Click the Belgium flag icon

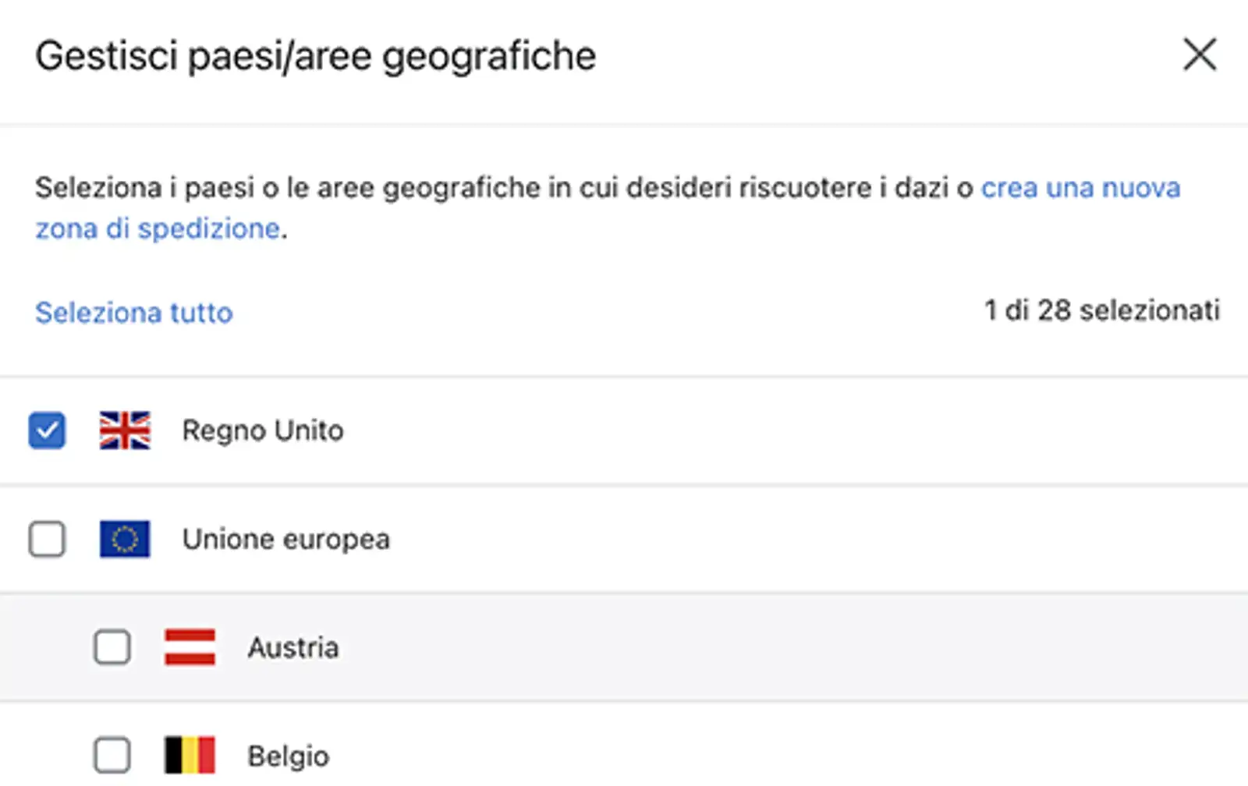click(x=190, y=755)
